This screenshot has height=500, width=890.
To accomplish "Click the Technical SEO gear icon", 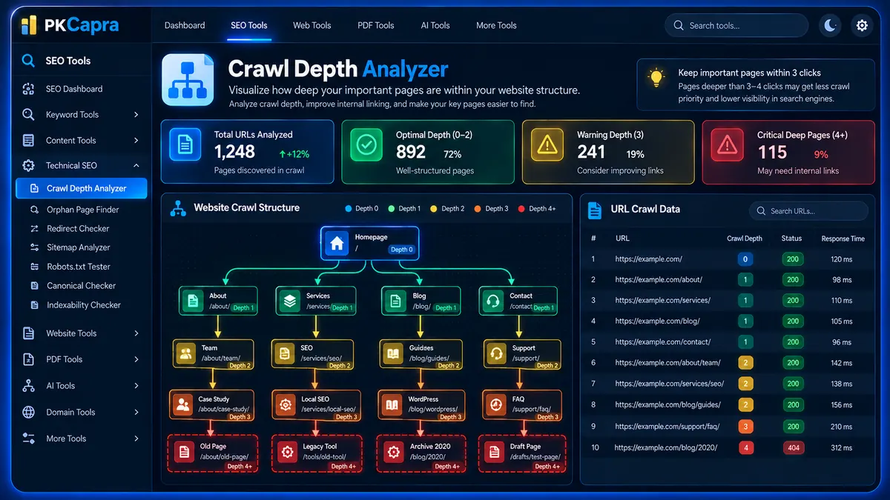I will pyautogui.click(x=28, y=165).
